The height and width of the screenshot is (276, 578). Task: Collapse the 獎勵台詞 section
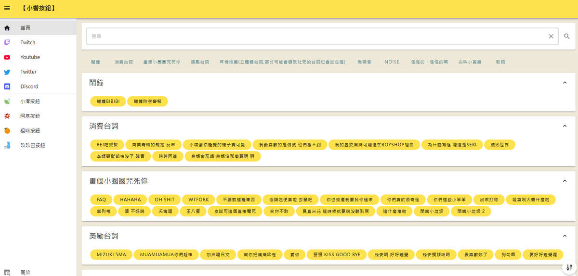point(565,236)
